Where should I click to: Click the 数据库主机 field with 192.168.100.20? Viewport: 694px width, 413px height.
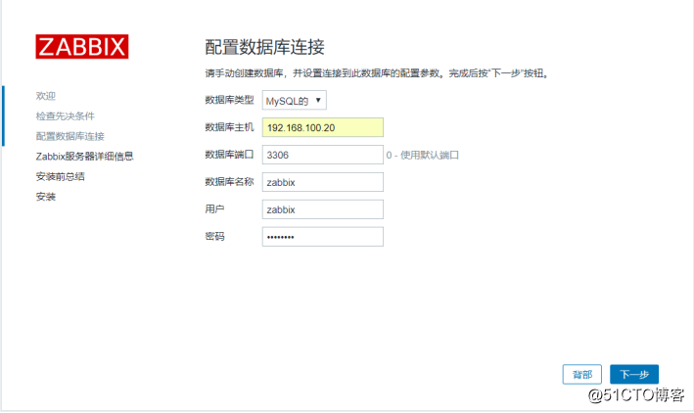(323, 127)
